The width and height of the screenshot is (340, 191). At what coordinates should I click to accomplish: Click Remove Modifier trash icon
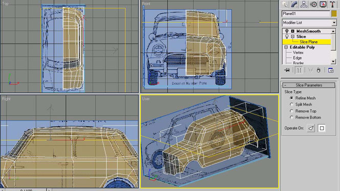319,70
